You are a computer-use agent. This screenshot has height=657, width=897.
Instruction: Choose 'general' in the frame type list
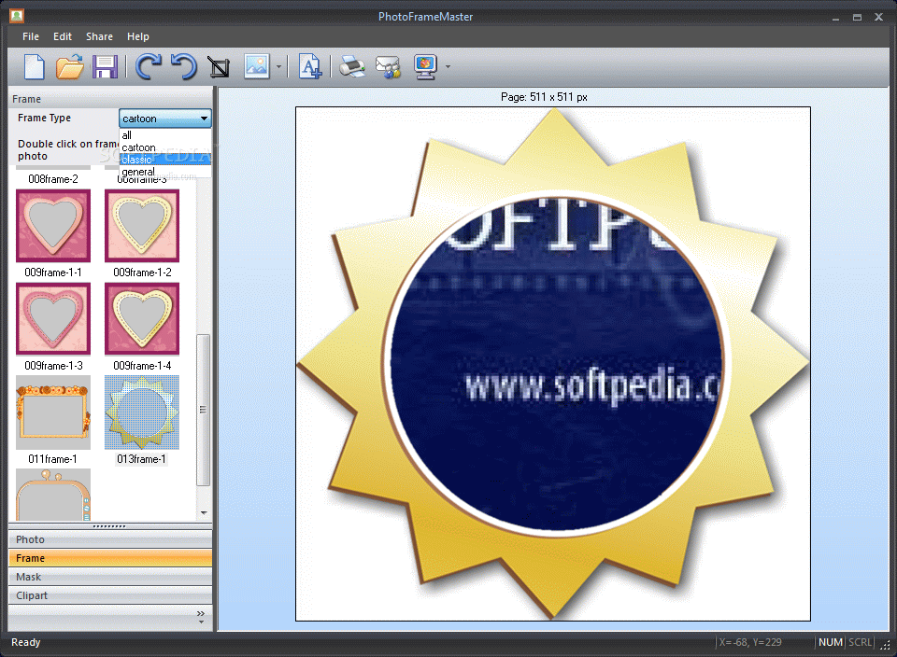click(165, 172)
